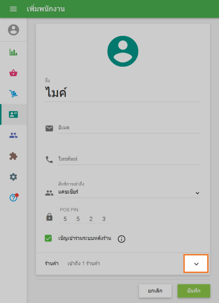Open the inventory cart icon

[13, 94]
